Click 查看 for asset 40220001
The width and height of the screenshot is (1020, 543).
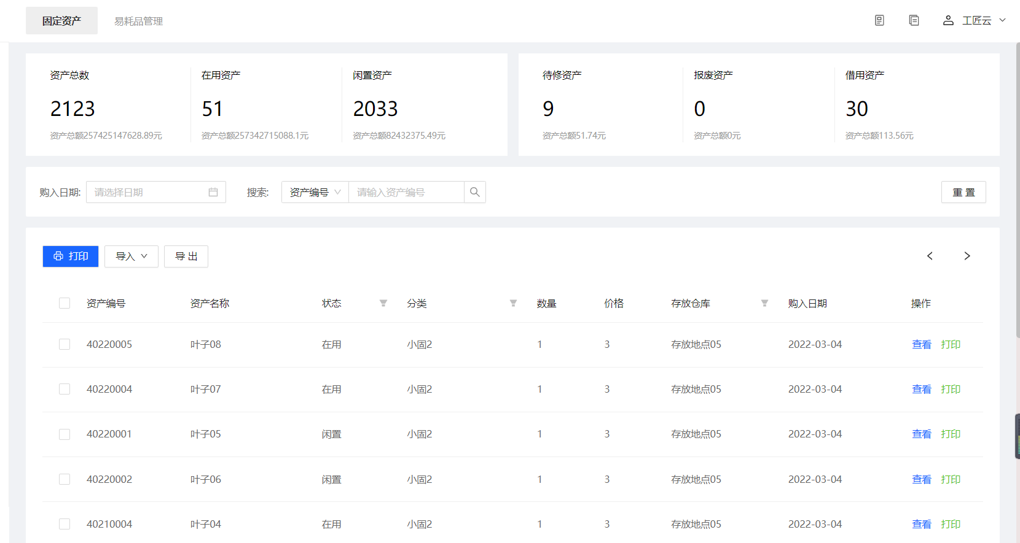click(922, 434)
